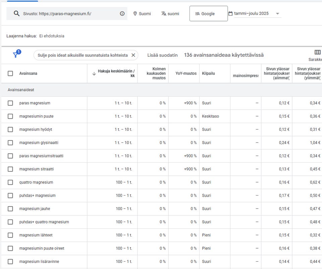
Task: Click the exclusion filter chip text
Action: coord(83,55)
